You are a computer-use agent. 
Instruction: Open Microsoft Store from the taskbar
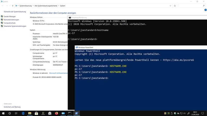(x=36, y=113)
